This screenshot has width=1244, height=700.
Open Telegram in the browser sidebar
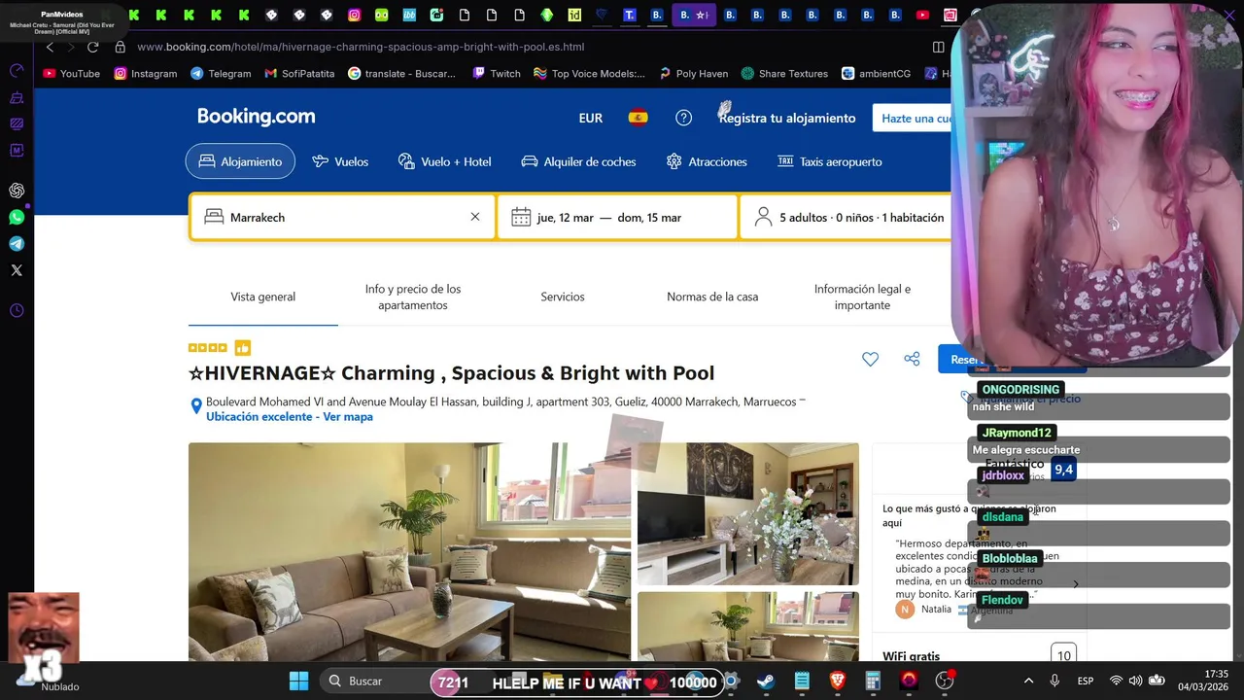click(17, 244)
